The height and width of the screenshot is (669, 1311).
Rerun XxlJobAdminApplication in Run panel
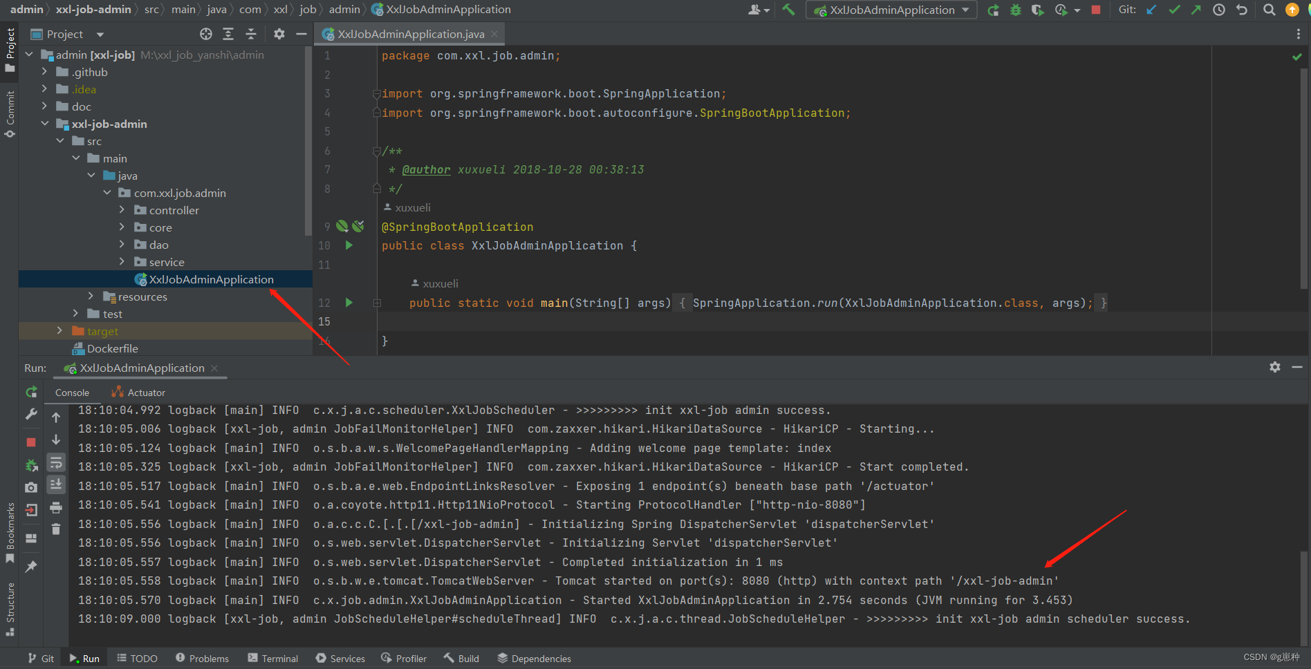(31, 392)
